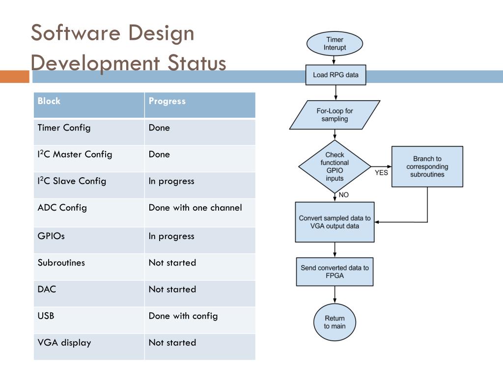Click 'In progress' in the I²C Slave row

pos(200,185)
